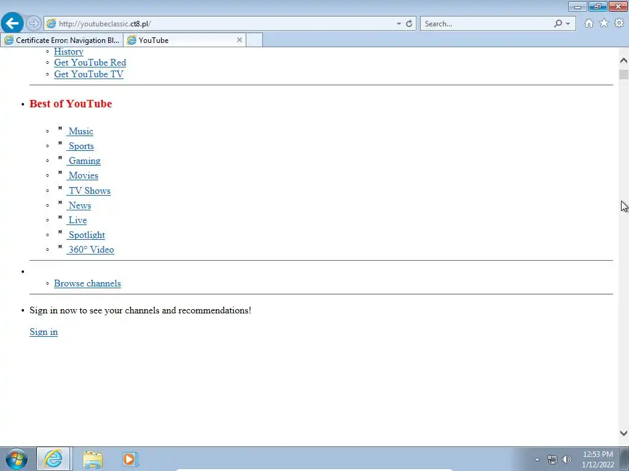This screenshot has height=471, width=629.
Task: Click into the Search... box
Action: 487,24
